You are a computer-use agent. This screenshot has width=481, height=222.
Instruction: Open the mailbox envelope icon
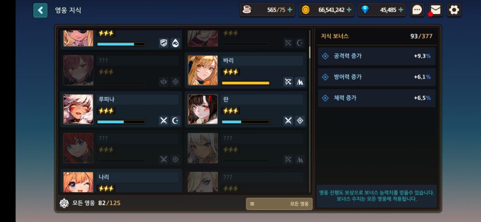[435, 10]
